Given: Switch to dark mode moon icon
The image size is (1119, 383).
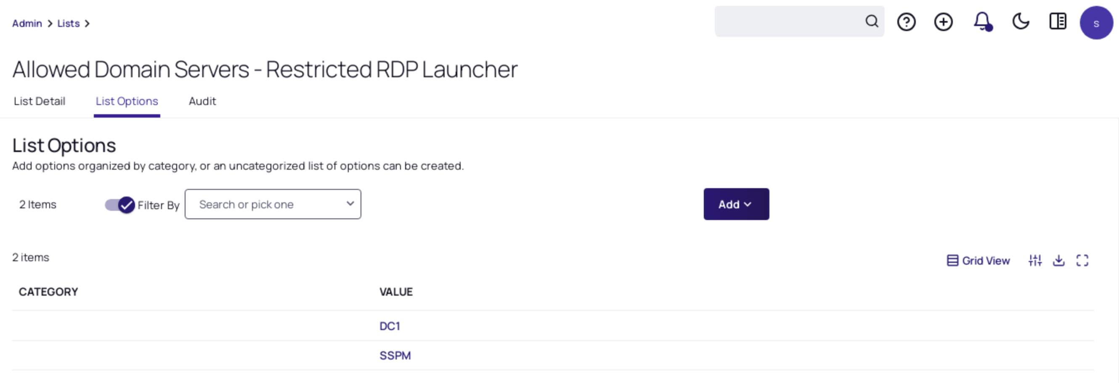Looking at the screenshot, I should 1021,21.
